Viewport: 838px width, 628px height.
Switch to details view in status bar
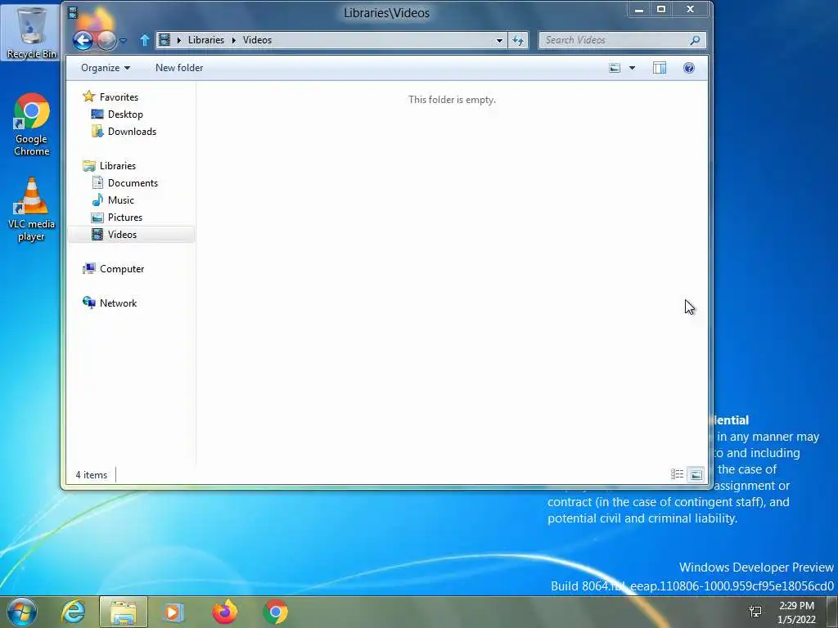[x=677, y=474]
